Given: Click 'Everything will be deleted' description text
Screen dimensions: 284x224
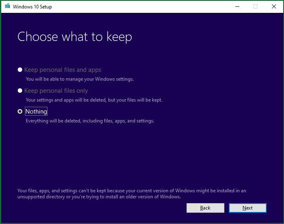Looking at the screenshot, I should click(x=90, y=121).
